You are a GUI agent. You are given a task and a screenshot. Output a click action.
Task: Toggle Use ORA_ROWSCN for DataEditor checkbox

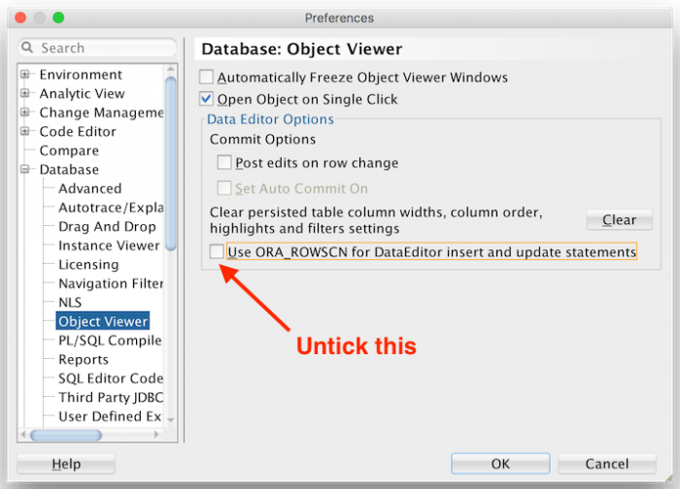[216, 252]
